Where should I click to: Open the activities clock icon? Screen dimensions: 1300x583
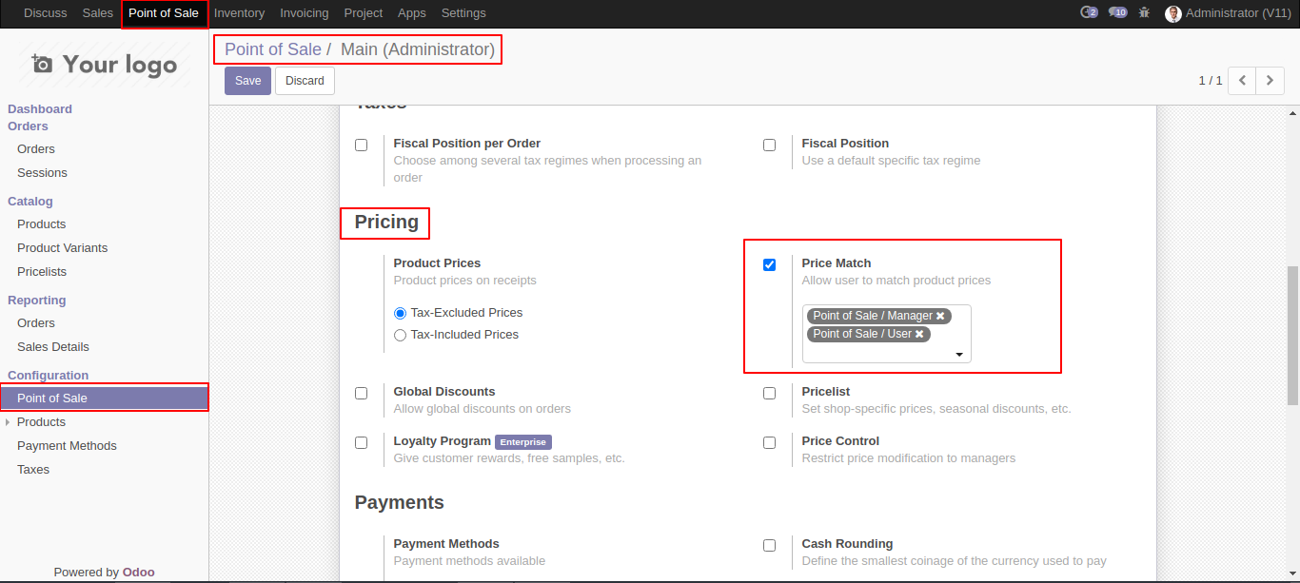pyautogui.click(x=1088, y=13)
